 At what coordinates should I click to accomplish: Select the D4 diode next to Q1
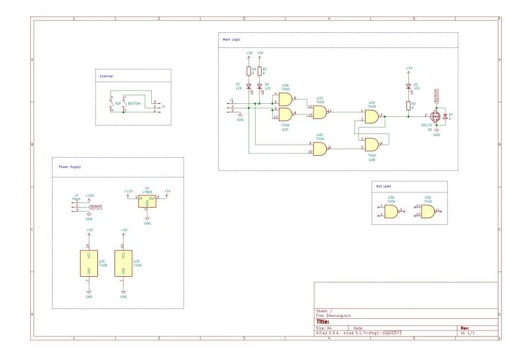[x=445, y=116]
